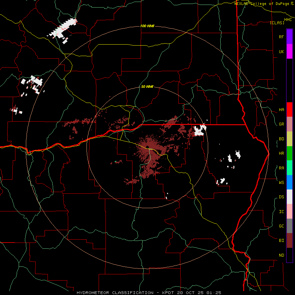The image size is (295, 295).
Task: Click the BI dark red legend swatch
Action: click(x=289, y=241)
